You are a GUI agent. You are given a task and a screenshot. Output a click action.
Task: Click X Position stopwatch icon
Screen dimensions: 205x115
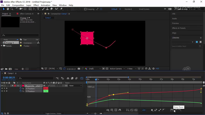20,88
